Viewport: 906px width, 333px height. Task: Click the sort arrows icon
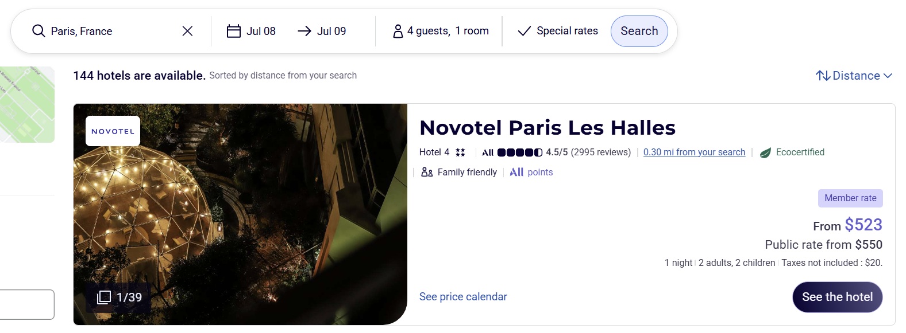coord(823,76)
